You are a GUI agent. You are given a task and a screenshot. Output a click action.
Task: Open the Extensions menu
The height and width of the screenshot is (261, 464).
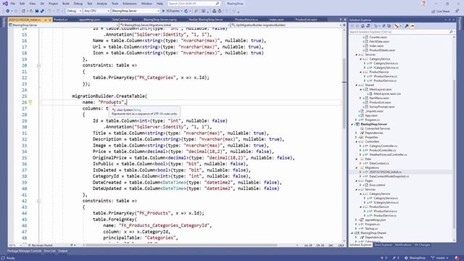(x=130, y=4)
